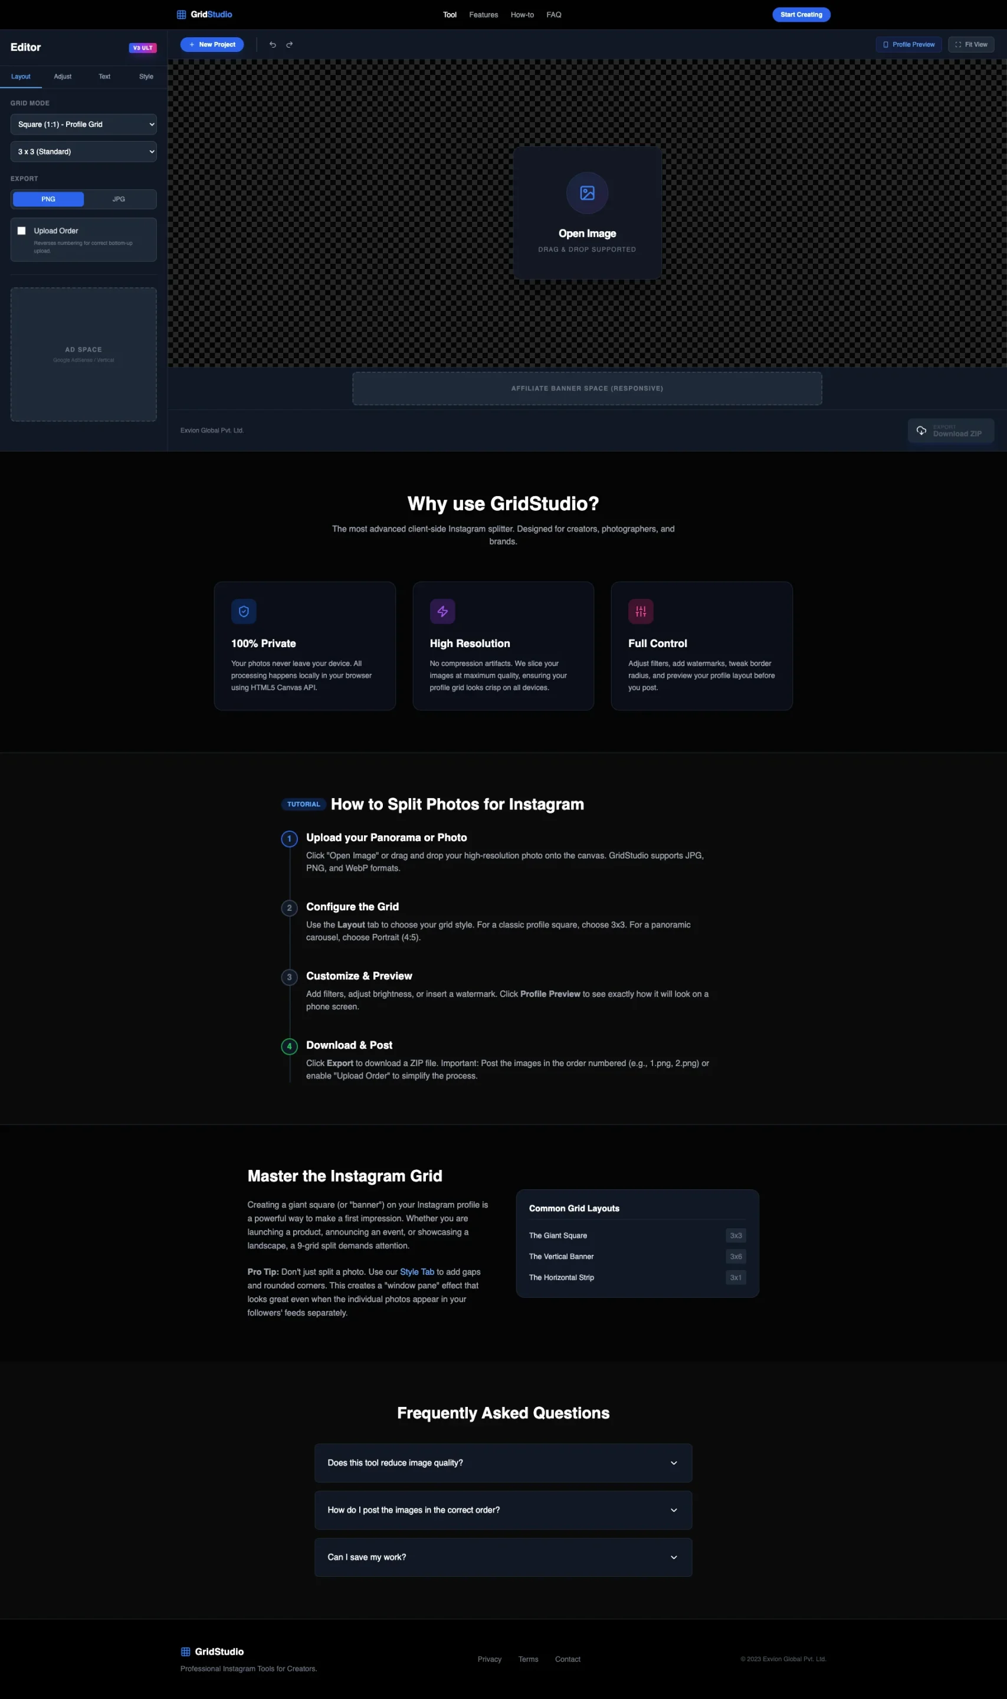Viewport: 1007px width, 1699px height.
Task: Expand "Does this tool reduce image quality?"
Action: click(x=503, y=1463)
